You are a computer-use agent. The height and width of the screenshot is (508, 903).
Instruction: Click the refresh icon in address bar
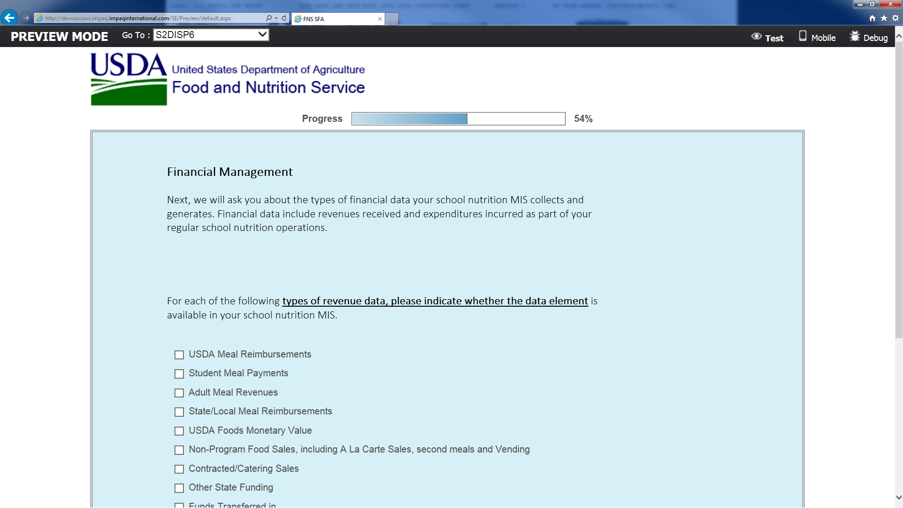click(284, 18)
